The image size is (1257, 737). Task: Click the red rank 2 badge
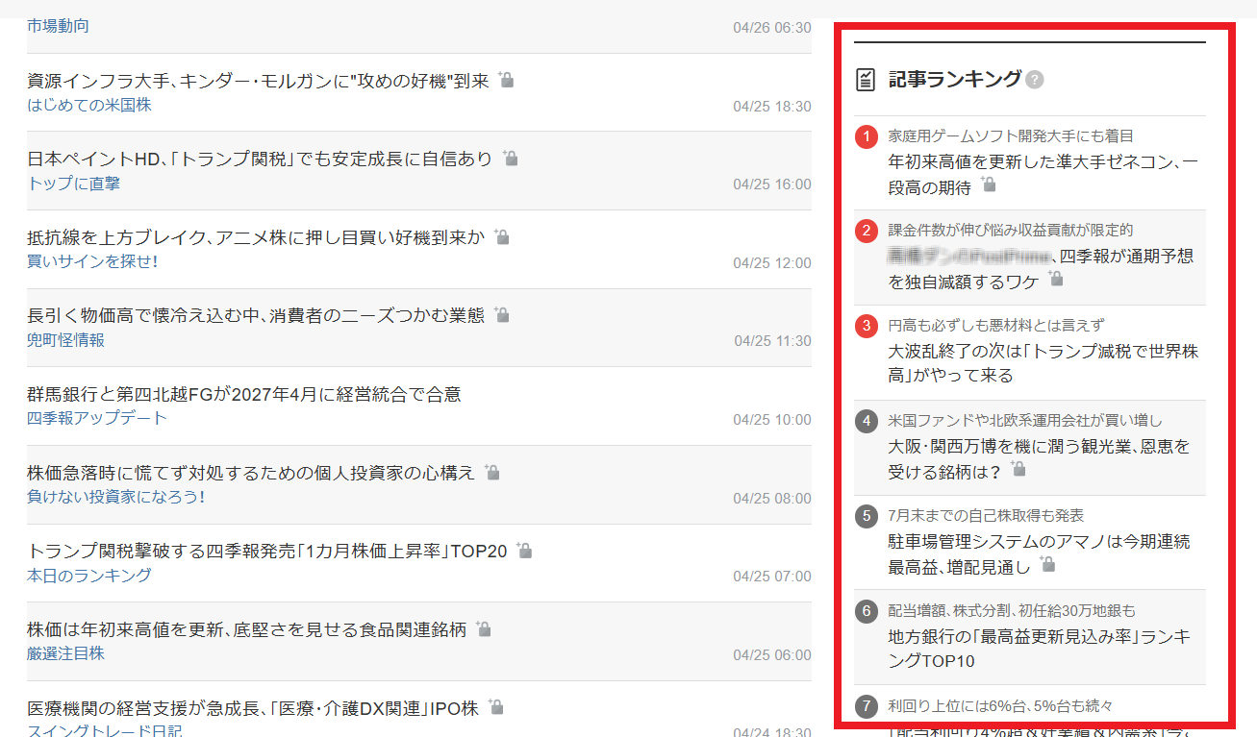coord(867,231)
